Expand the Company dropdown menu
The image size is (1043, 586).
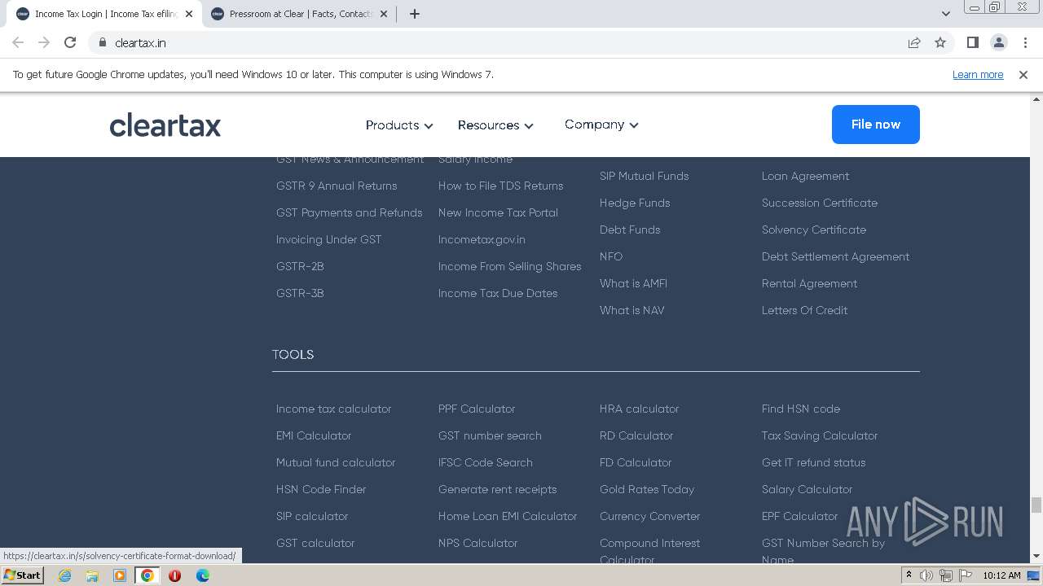601,125
